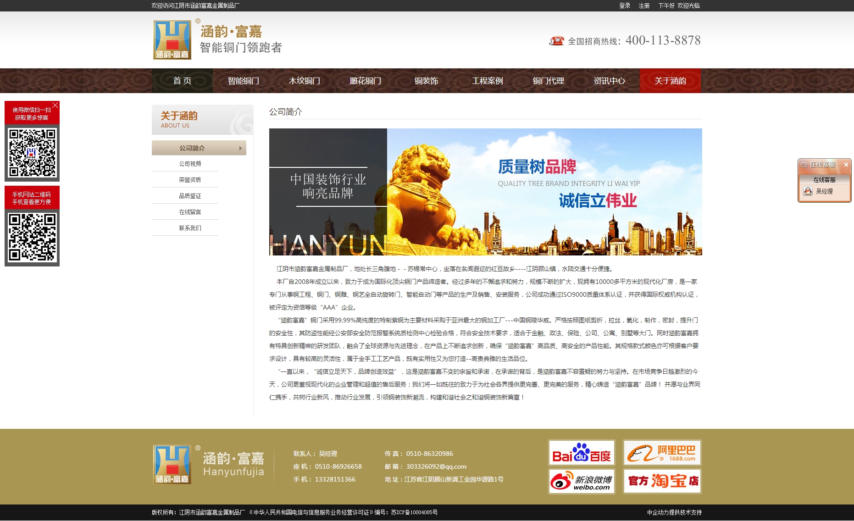This screenshot has height=521, width=854.
Task: Click the 注册 link at the top
Action: [644, 6]
